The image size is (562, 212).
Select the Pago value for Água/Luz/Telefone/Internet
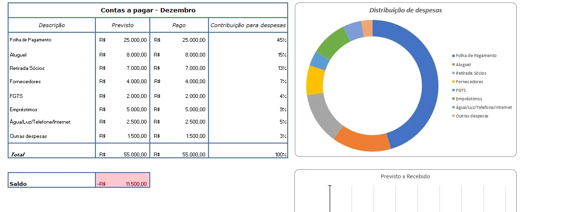(x=179, y=122)
